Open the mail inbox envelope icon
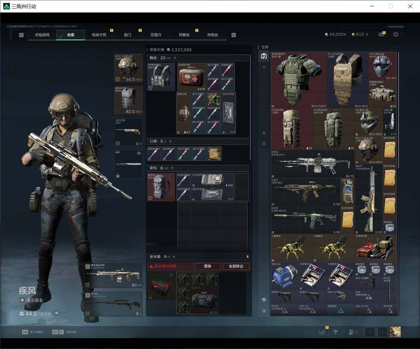 [381, 34]
